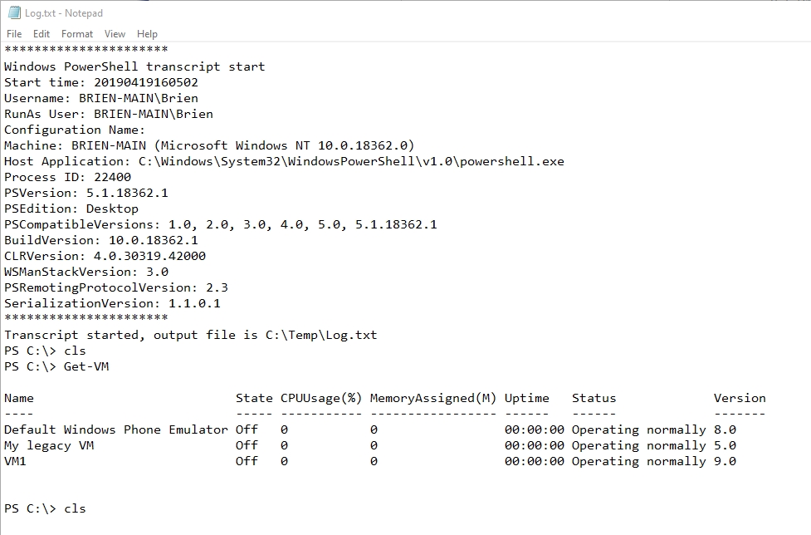Open the Help menu
Viewport: 811px width, 535px height.
pyautogui.click(x=147, y=34)
